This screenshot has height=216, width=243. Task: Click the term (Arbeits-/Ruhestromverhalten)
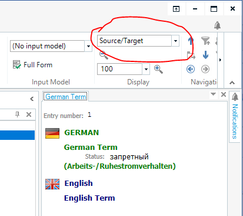coord(120,166)
